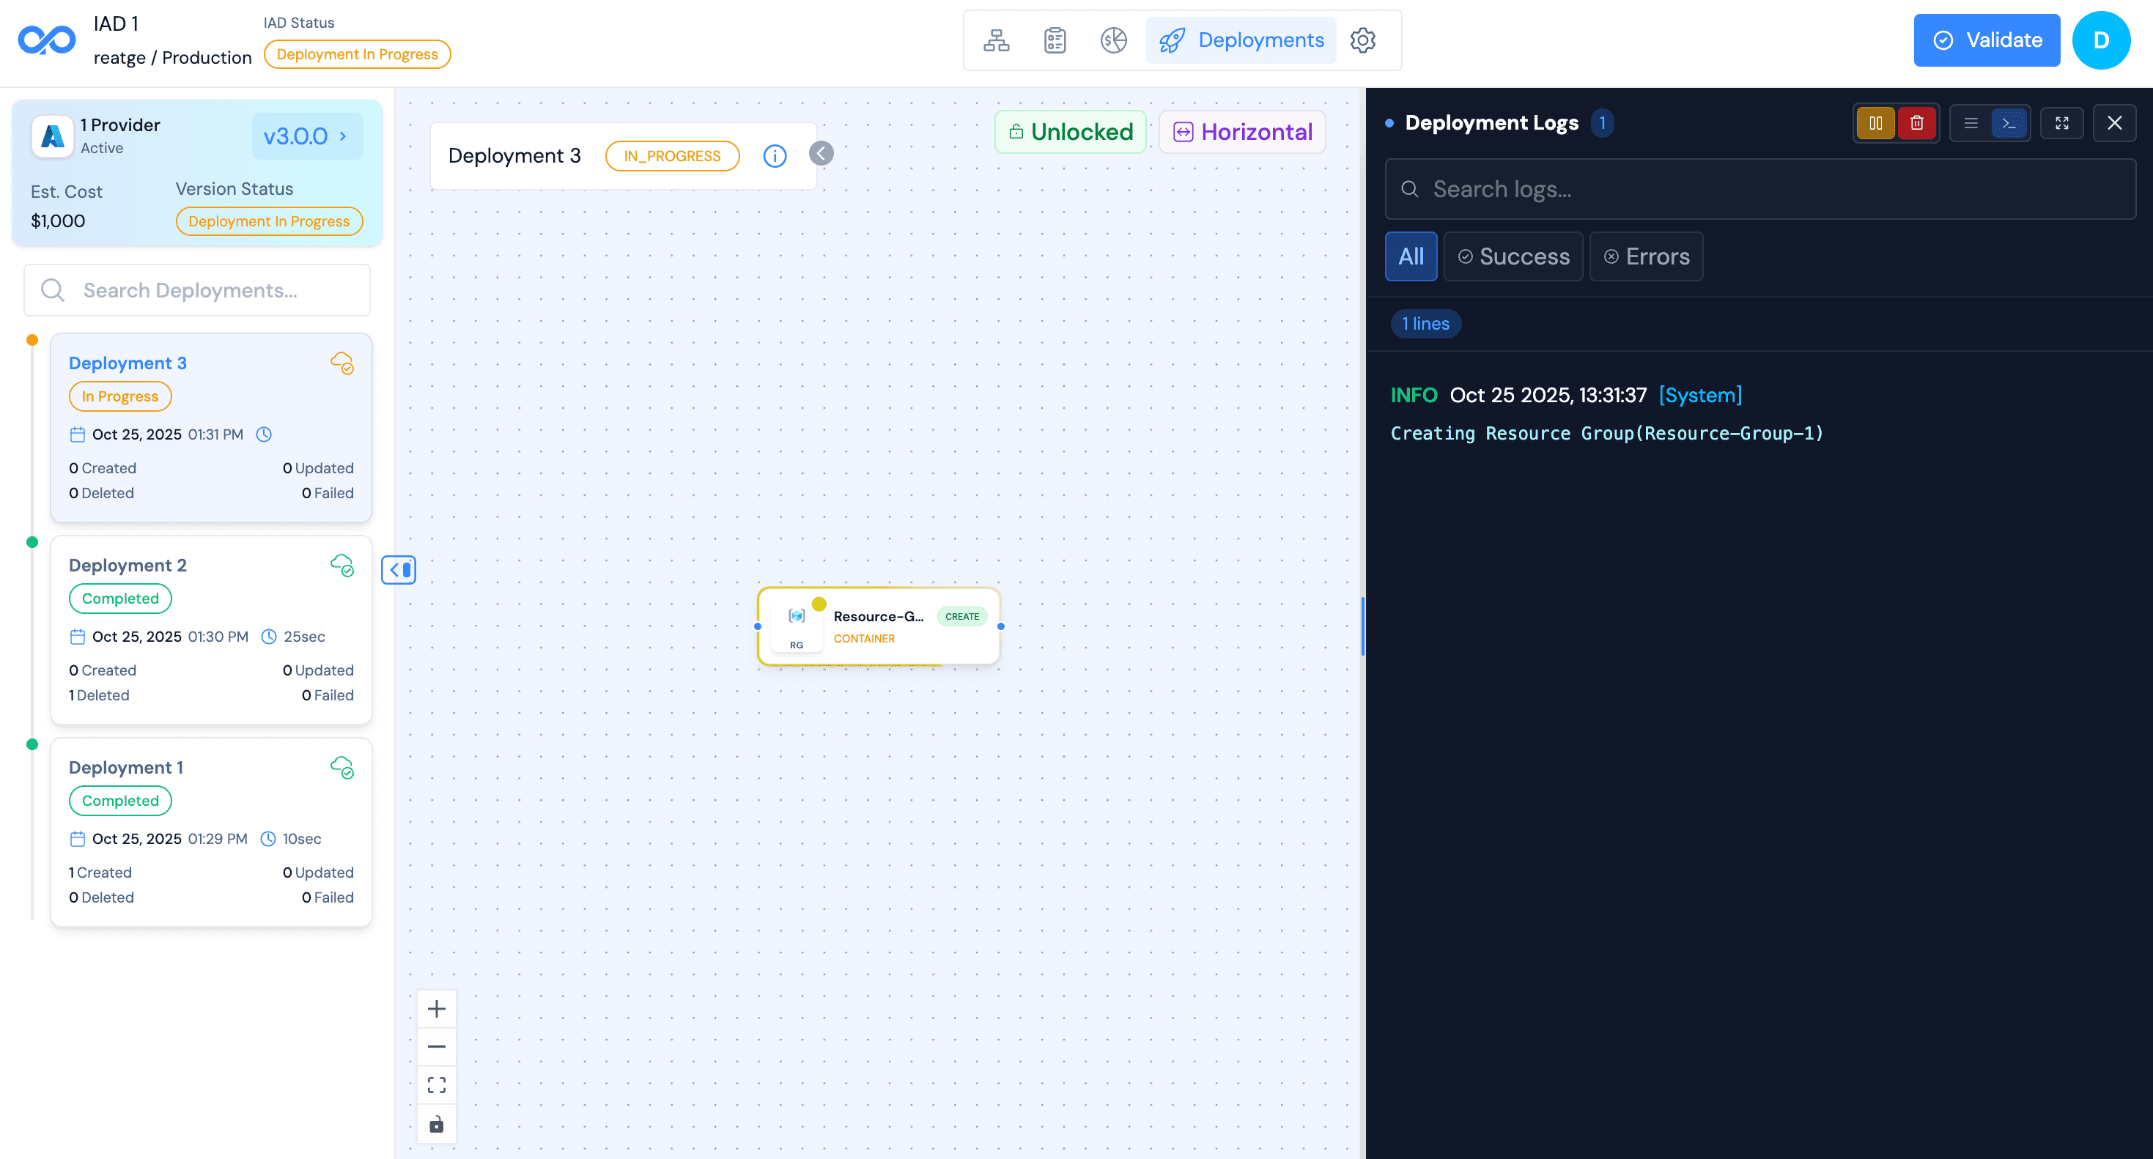Expand provider version v3.0.0 details

[x=307, y=136]
